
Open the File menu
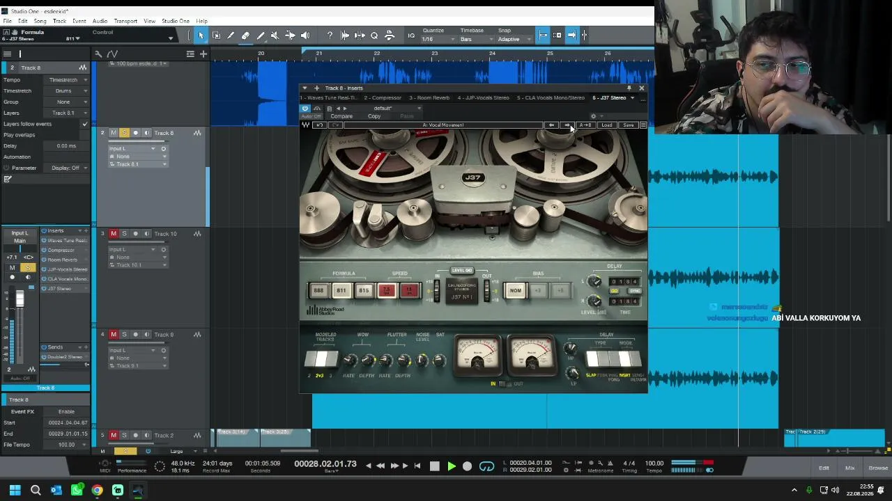7,21
